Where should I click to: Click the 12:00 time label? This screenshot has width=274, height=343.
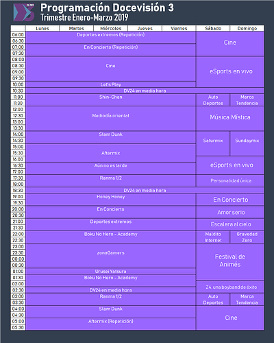tap(18, 109)
